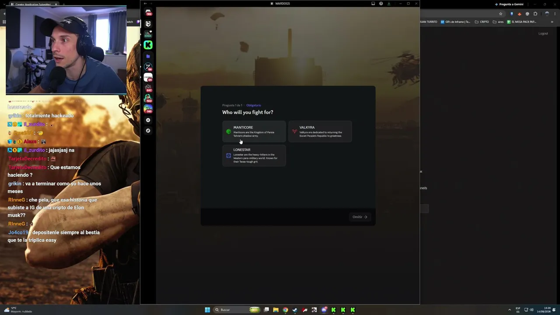This screenshot has height=315, width=560.
Task: Open the Chrome profile avatar
Action: pos(546,14)
